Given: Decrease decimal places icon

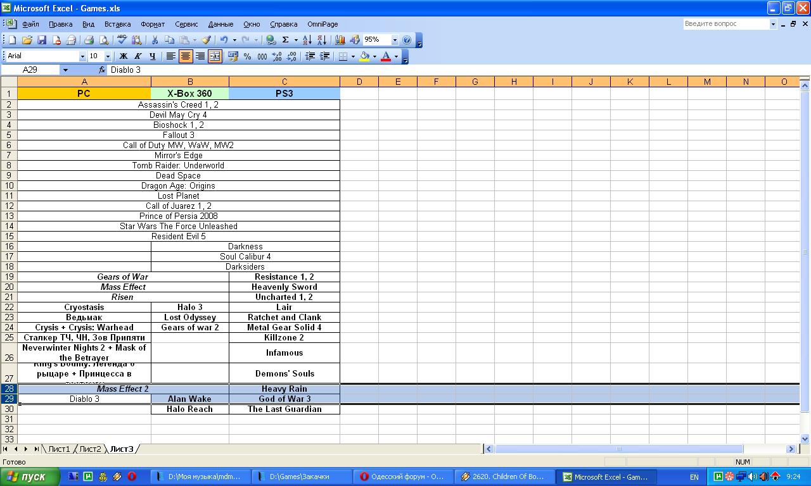Looking at the screenshot, I should tap(291, 56).
